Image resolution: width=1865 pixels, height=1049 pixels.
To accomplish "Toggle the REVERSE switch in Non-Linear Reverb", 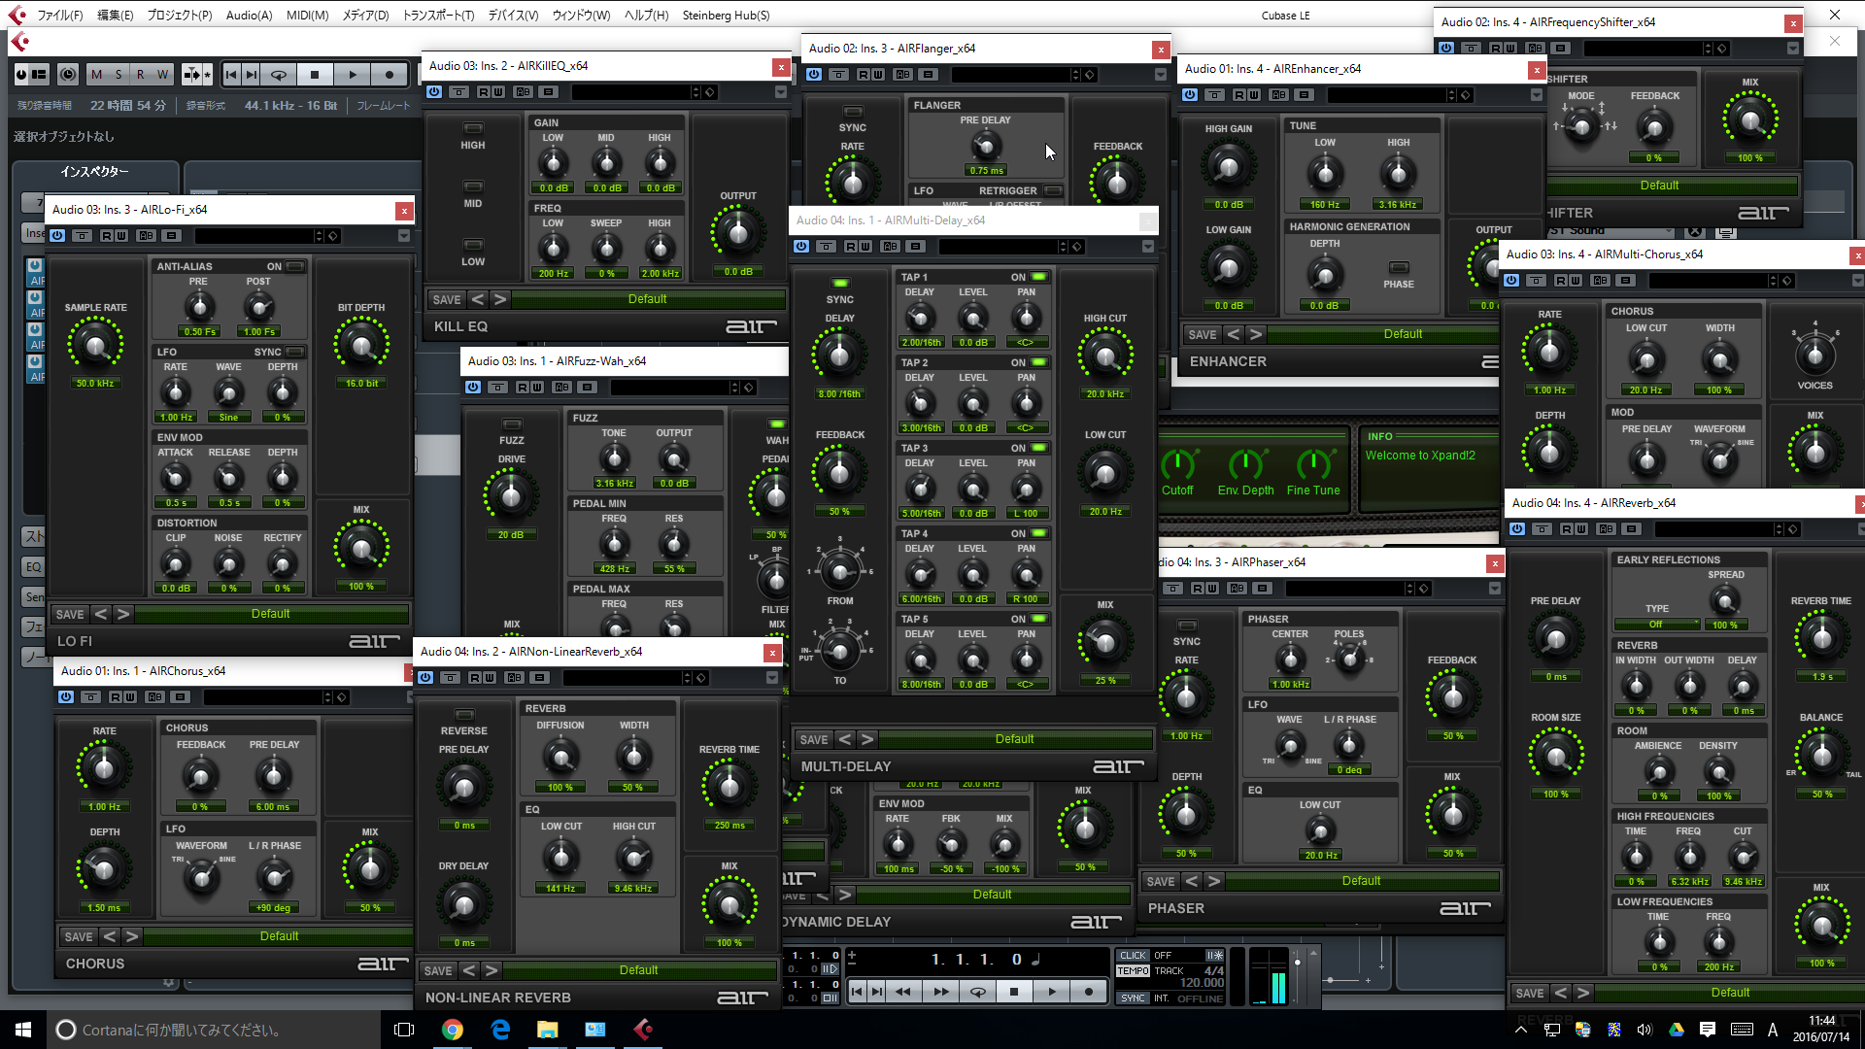I will [x=464, y=715].
